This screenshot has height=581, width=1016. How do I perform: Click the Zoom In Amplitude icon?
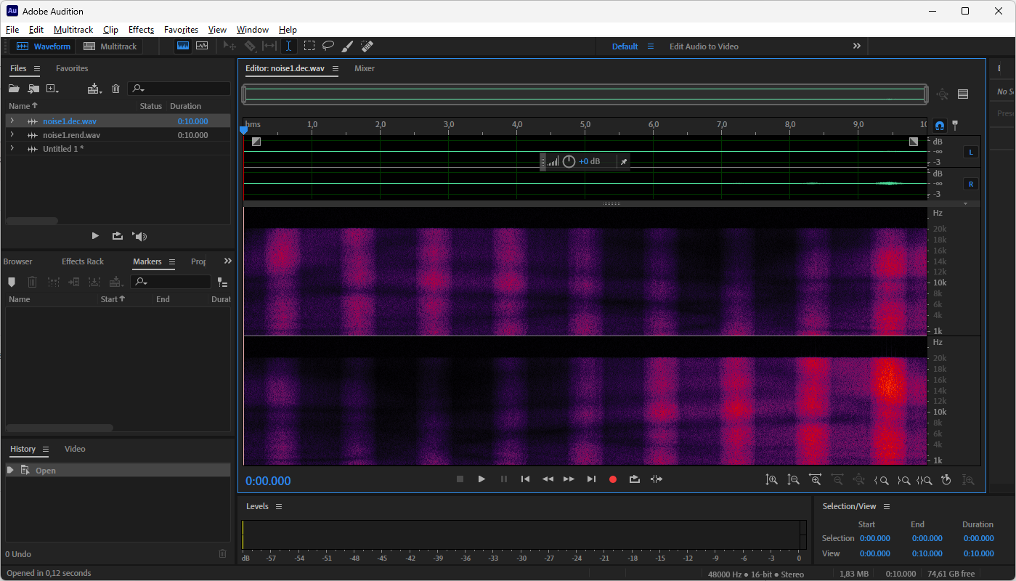pyautogui.click(x=771, y=479)
